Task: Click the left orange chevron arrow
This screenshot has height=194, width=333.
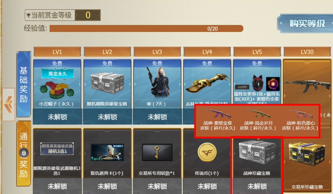Action: pyautogui.click(x=9, y=105)
